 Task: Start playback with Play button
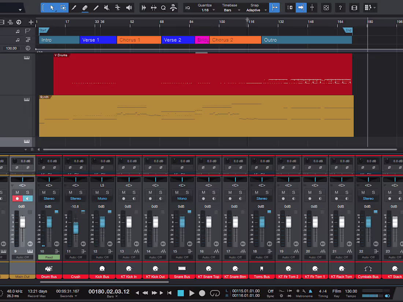click(192, 293)
